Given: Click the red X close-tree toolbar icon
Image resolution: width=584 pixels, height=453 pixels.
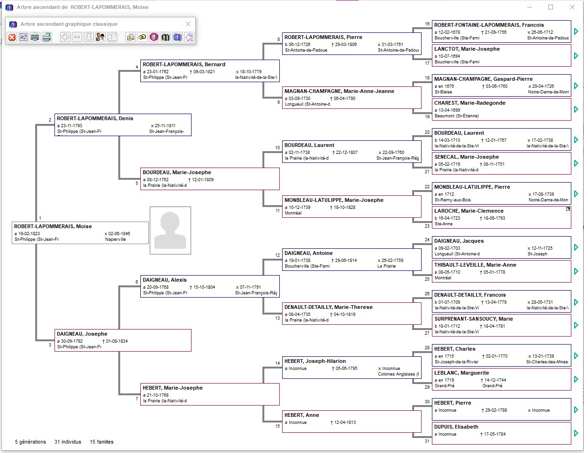Looking at the screenshot, I should pos(12,37).
